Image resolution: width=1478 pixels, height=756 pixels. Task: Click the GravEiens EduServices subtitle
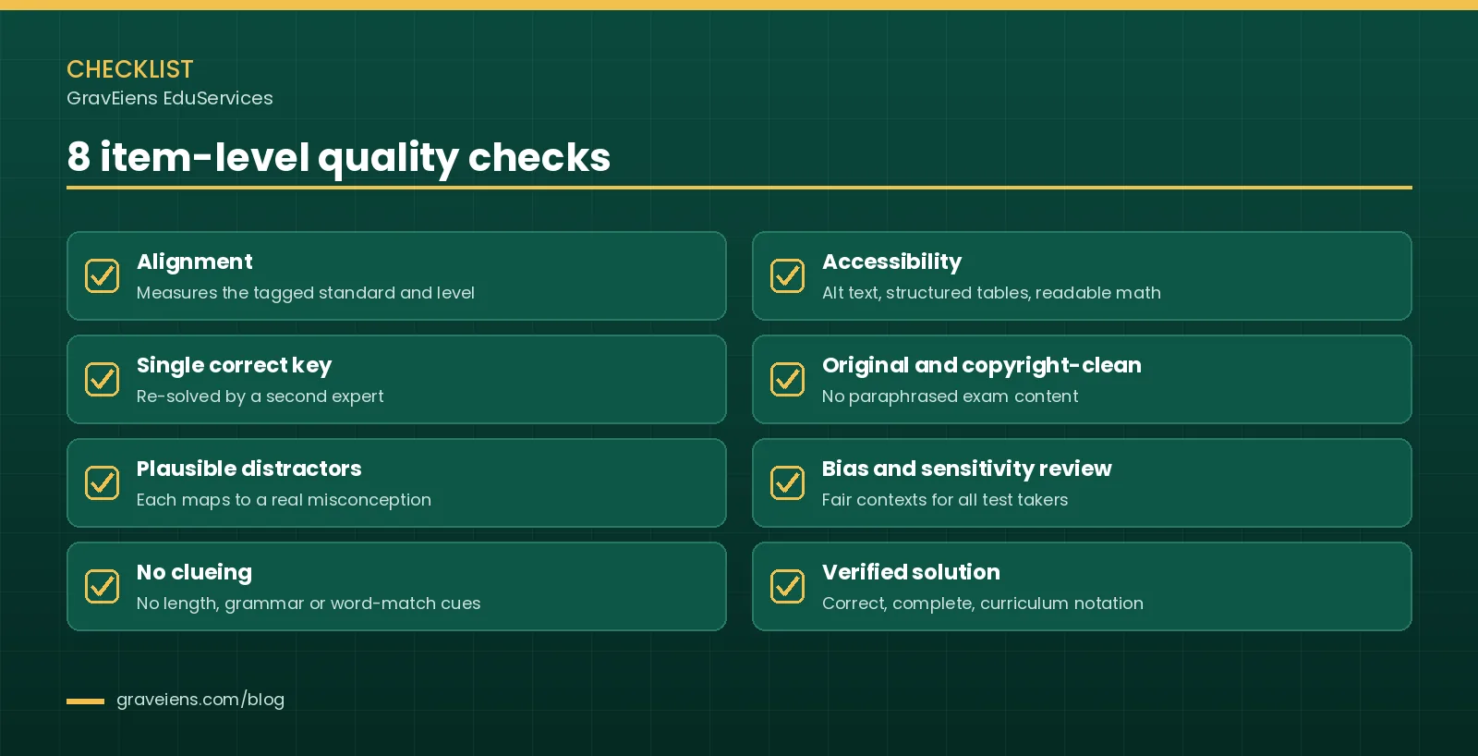pos(170,98)
